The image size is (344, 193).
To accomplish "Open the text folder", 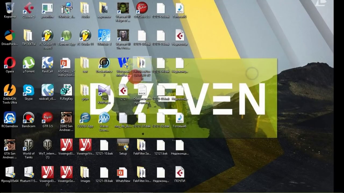I will (85, 65).
